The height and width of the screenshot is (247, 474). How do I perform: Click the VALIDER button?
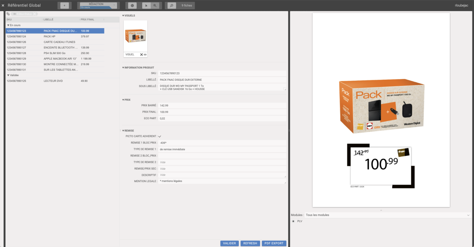pos(230,243)
